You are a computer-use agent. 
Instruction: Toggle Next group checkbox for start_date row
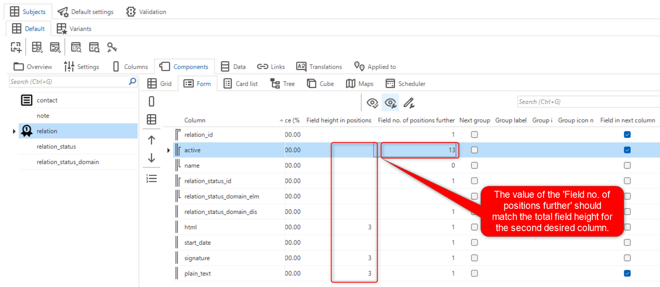[474, 243]
